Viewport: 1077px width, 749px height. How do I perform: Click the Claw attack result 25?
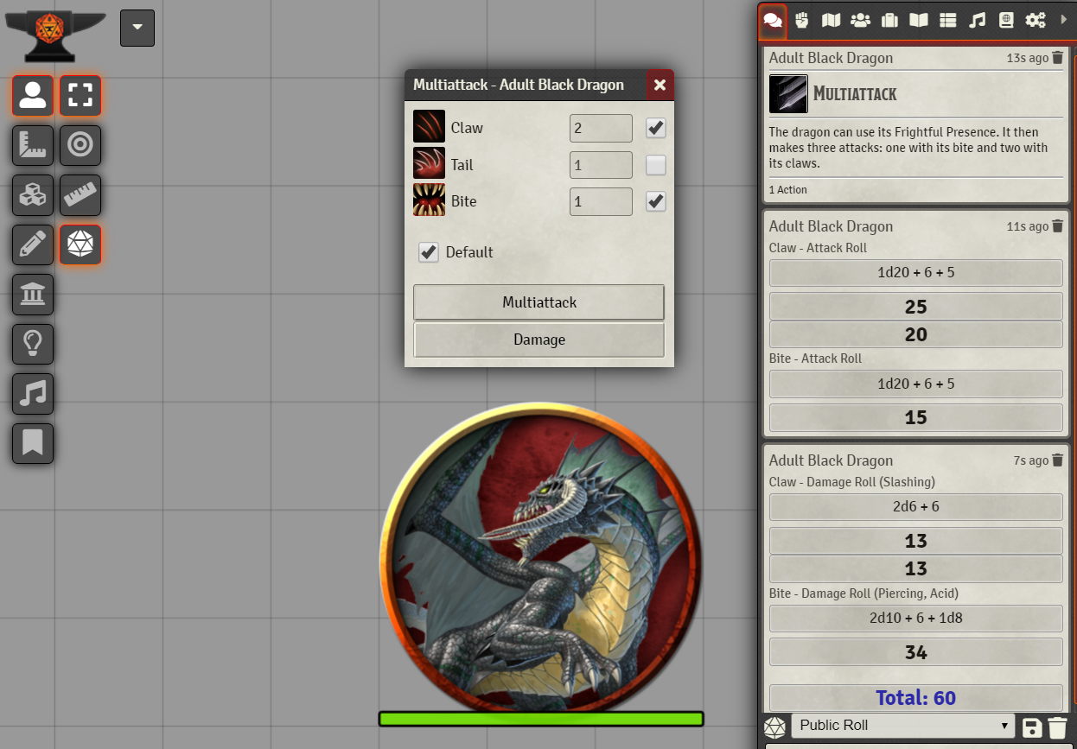(915, 307)
